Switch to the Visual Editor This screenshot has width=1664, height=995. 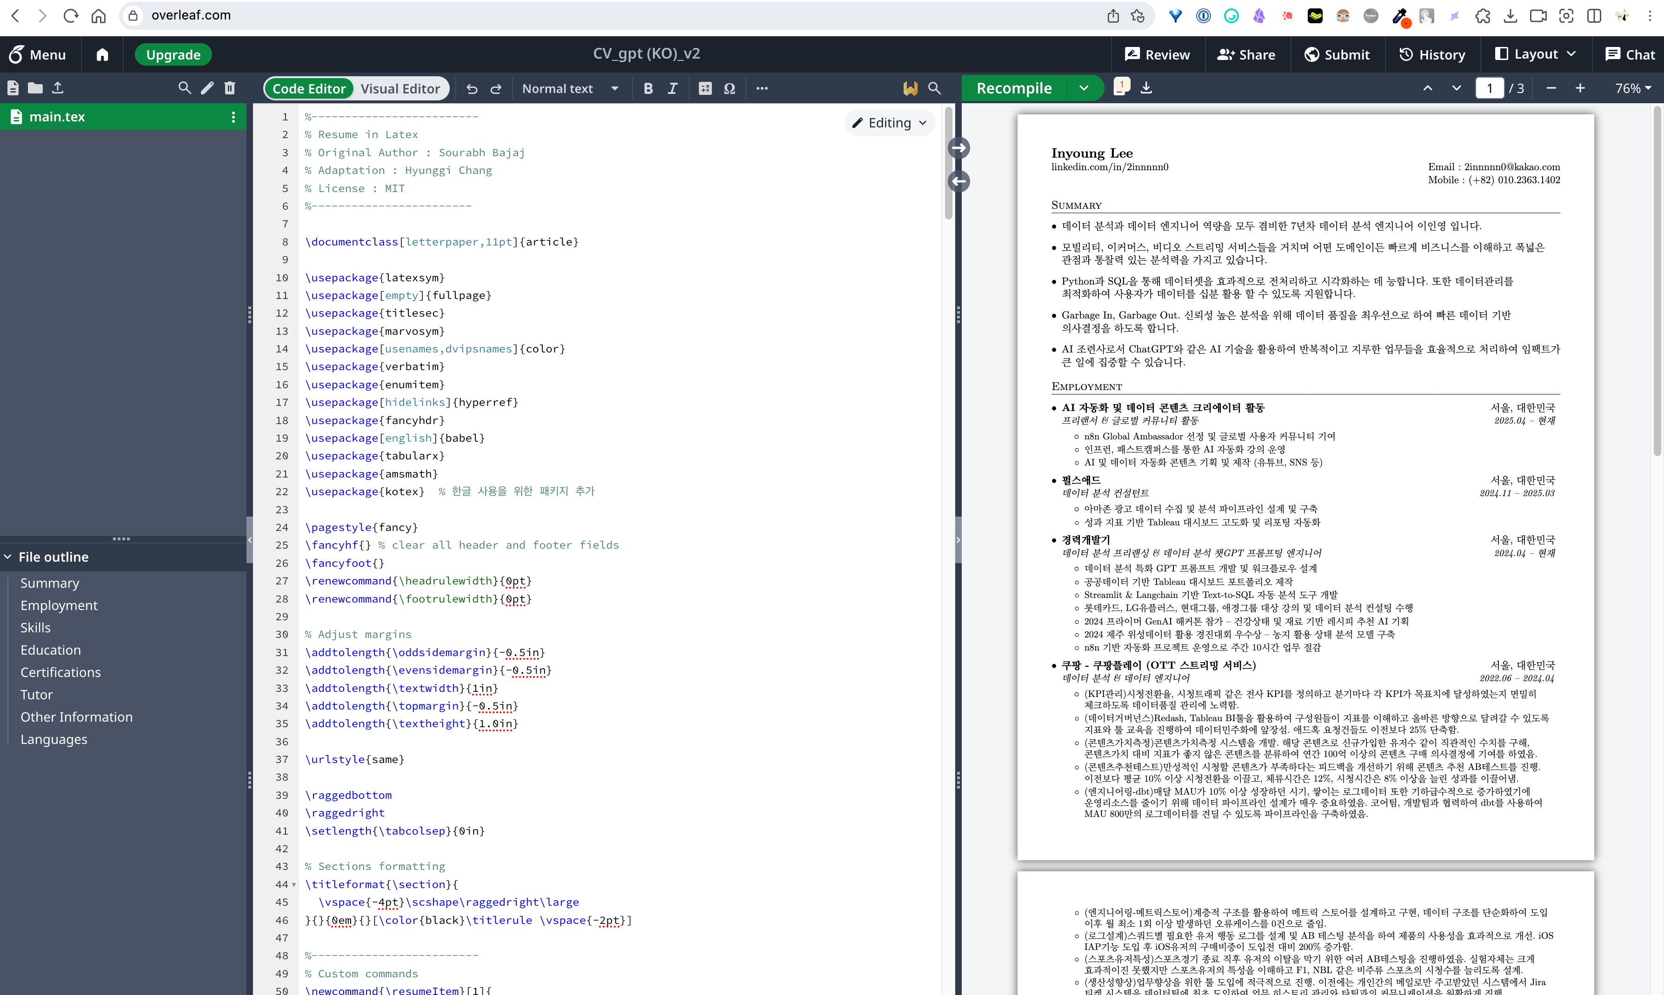coord(400,88)
